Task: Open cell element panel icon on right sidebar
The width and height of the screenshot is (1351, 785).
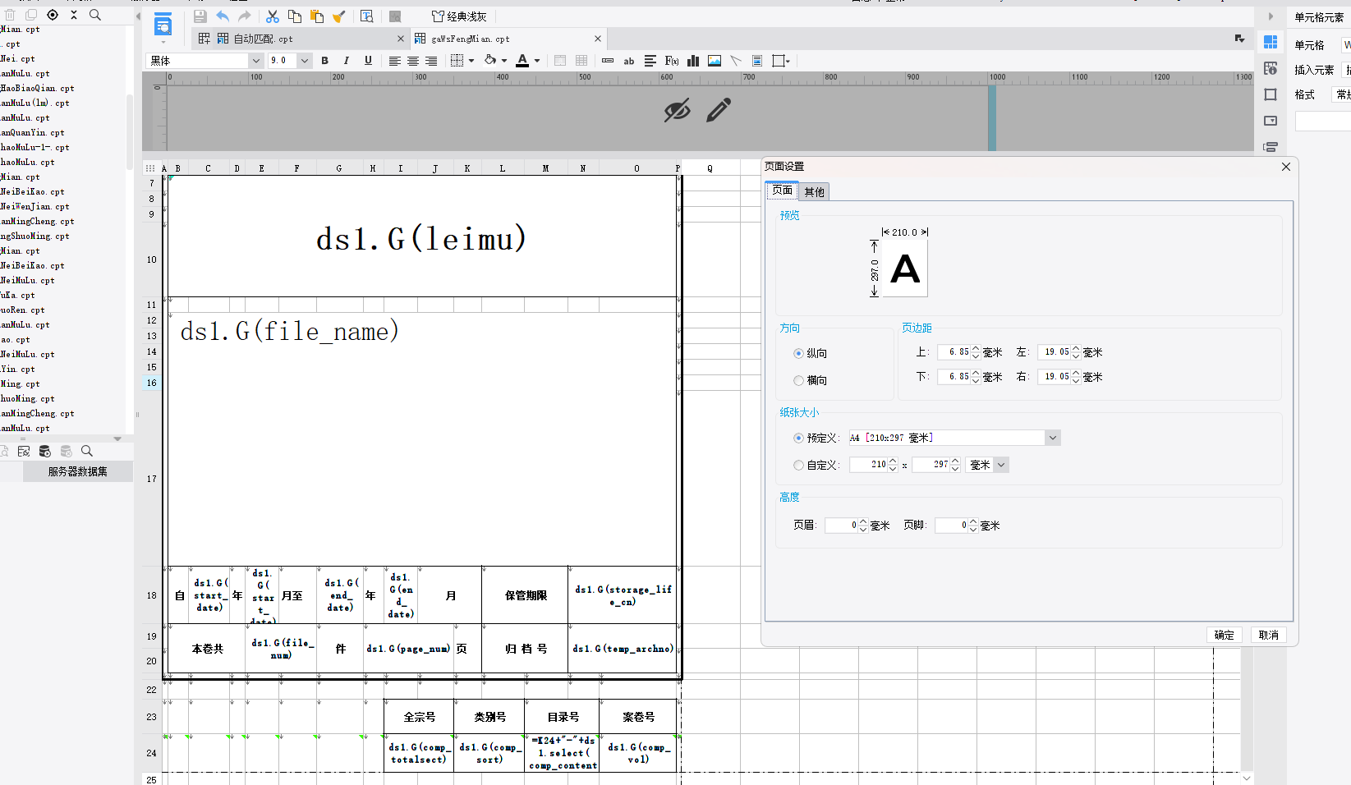Action: [1271, 43]
